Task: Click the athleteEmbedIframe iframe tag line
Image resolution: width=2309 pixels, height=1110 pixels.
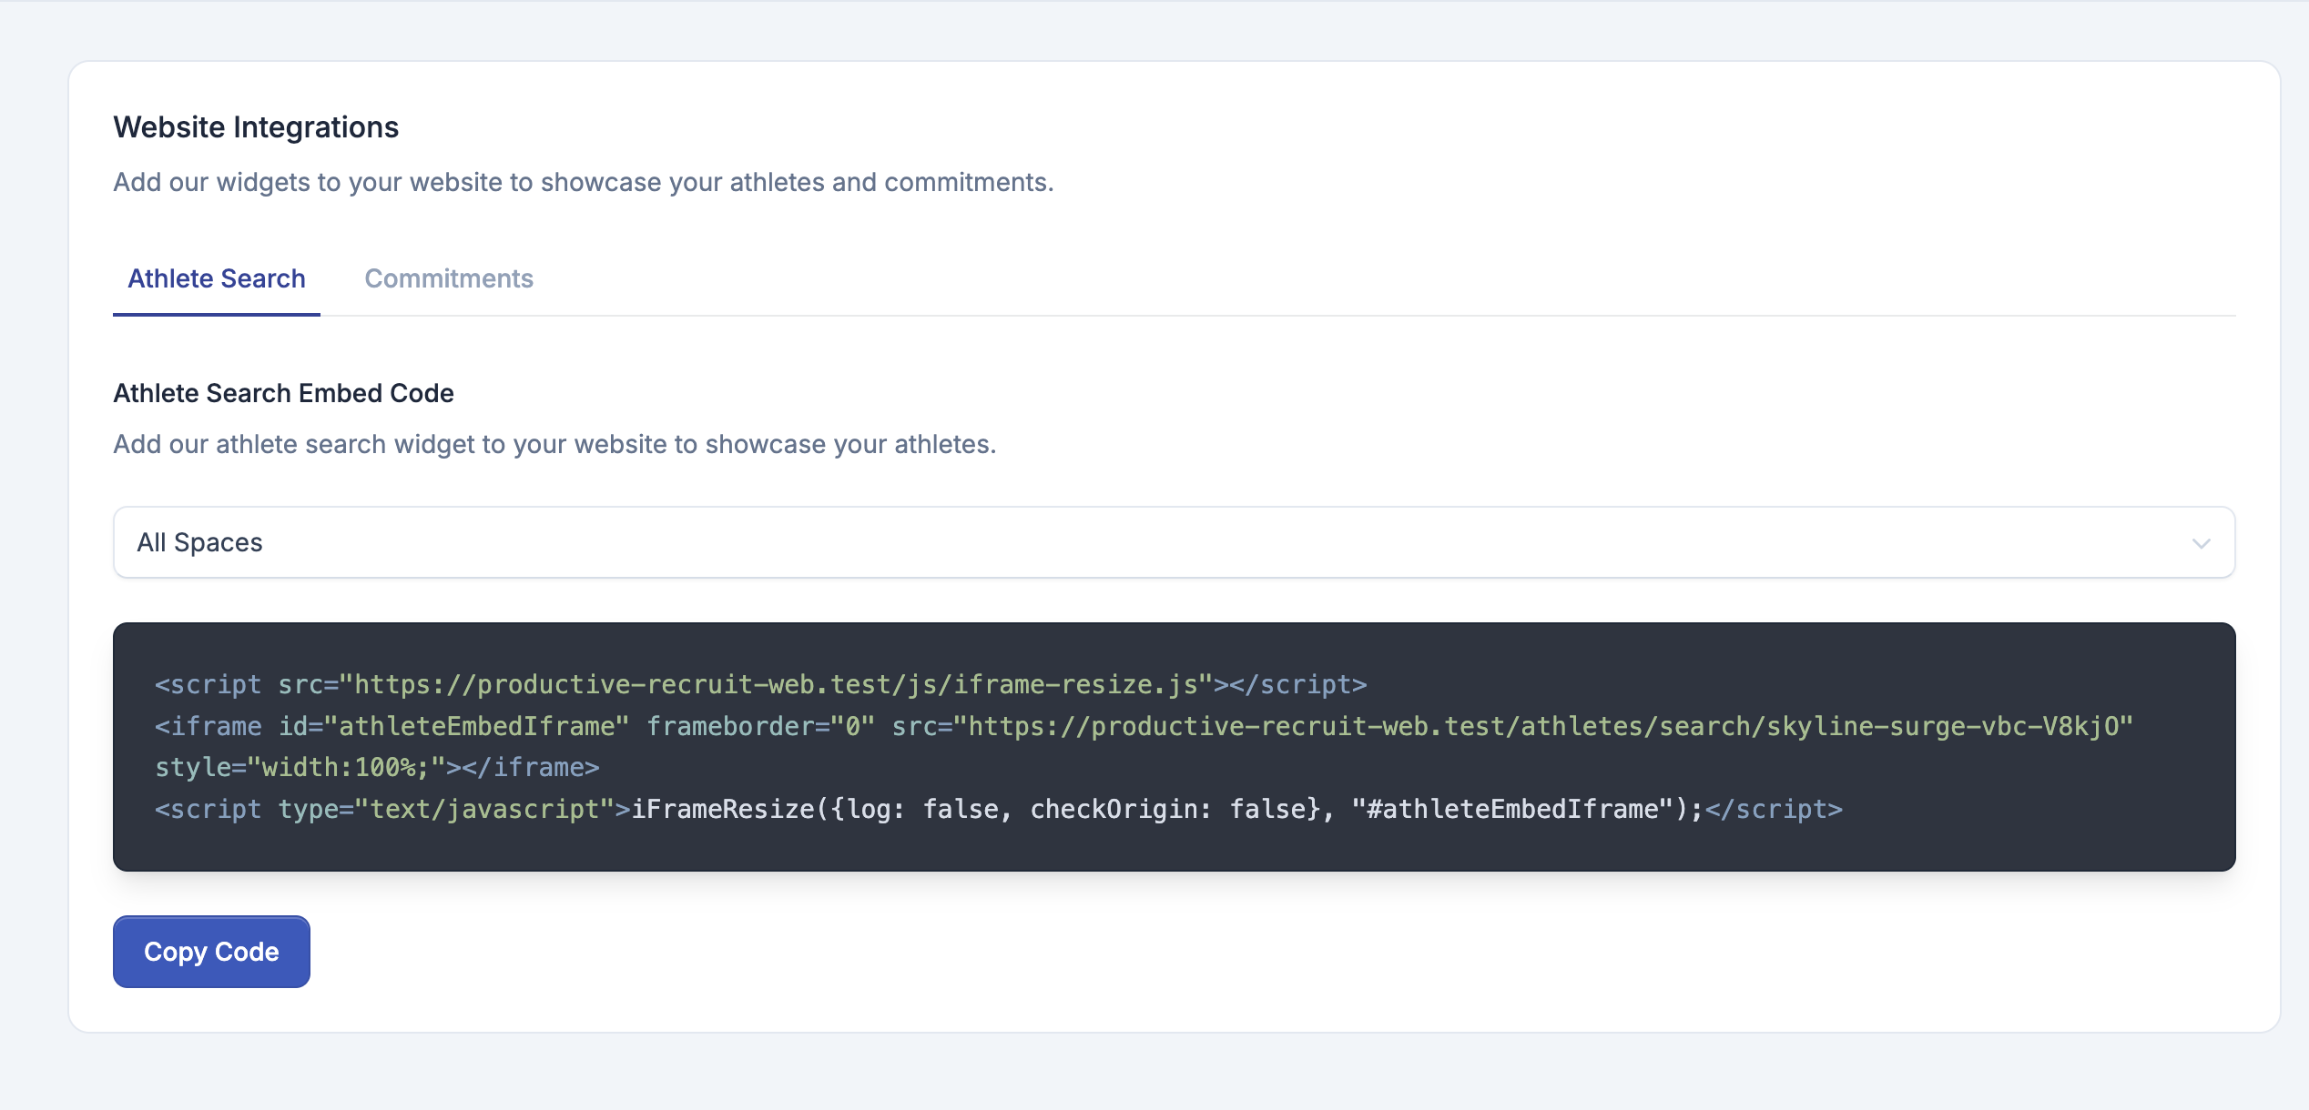Action: click(x=1144, y=726)
